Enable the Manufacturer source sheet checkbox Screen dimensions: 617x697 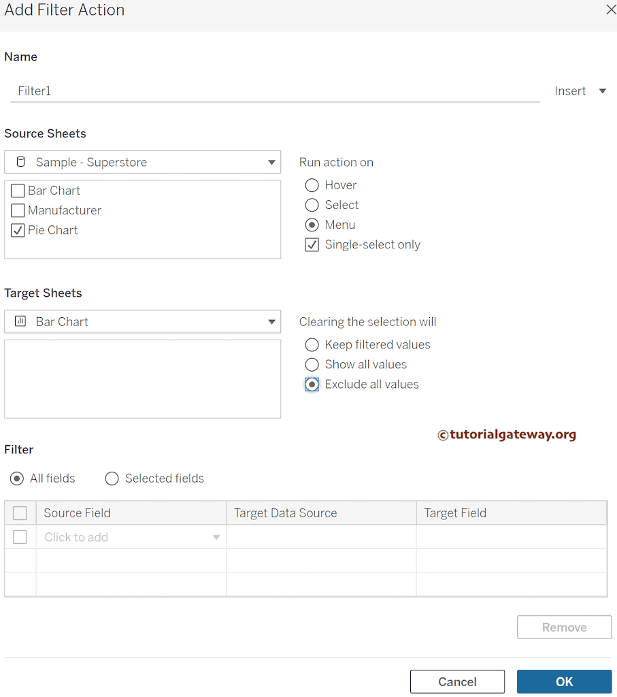point(18,210)
